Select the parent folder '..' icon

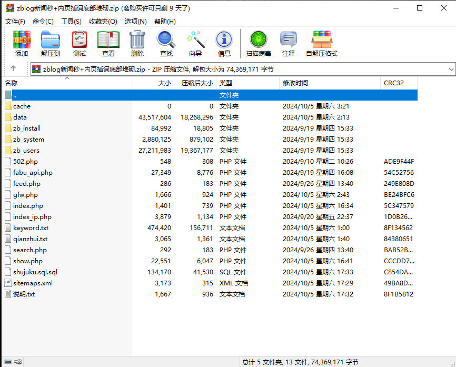tap(8, 95)
